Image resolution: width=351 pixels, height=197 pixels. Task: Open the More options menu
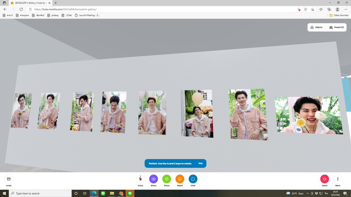pos(338,179)
